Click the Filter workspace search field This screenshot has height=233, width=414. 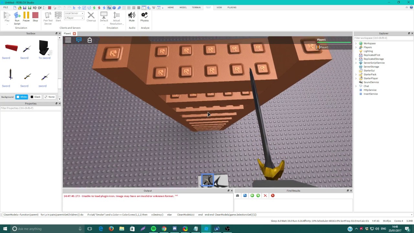pyautogui.click(x=383, y=38)
